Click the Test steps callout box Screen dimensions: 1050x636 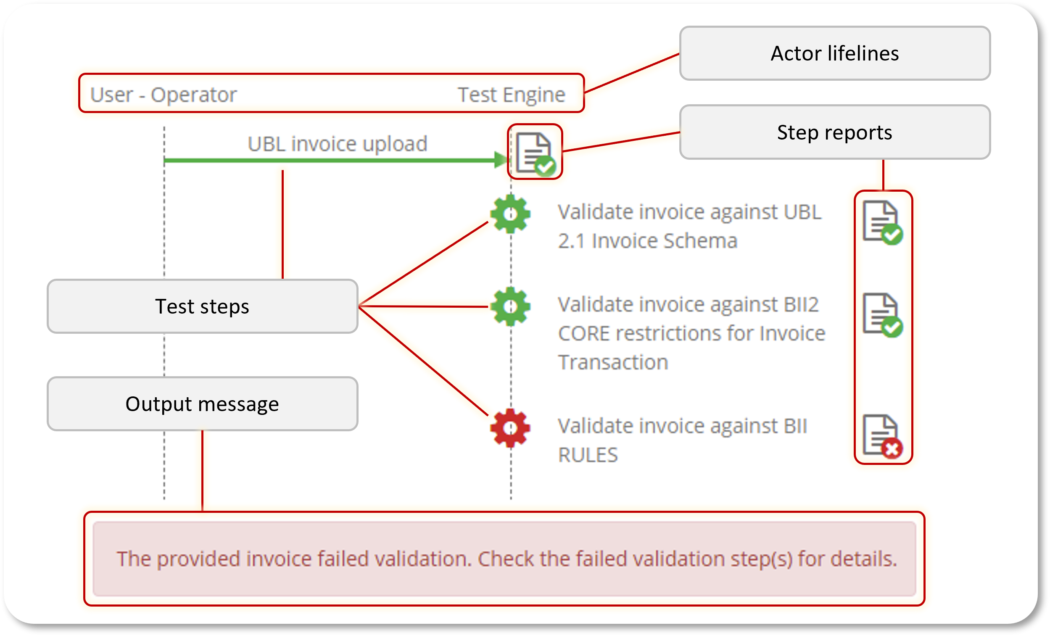click(203, 306)
